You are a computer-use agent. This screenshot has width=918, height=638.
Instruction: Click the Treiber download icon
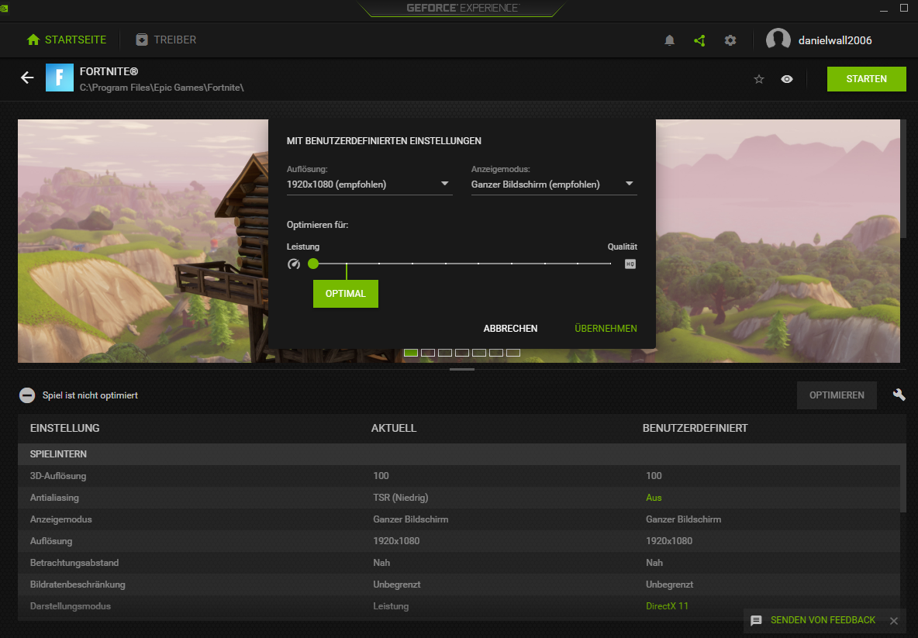[x=142, y=40]
